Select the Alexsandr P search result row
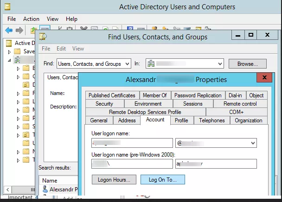 tap(59, 189)
